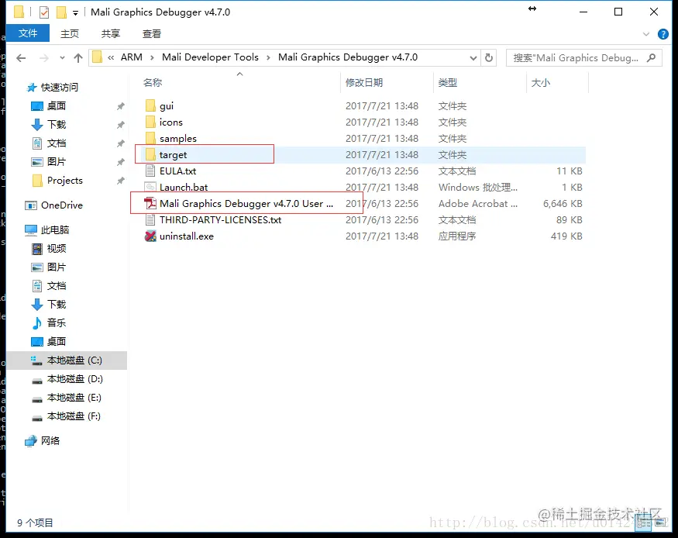Select the target folder icon
This screenshot has width=678, height=538.
point(150,154)
